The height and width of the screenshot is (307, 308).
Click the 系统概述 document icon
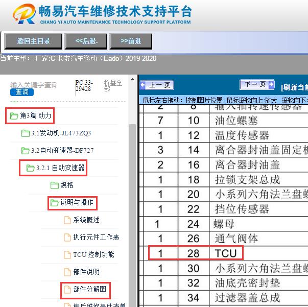coord(67,220)
